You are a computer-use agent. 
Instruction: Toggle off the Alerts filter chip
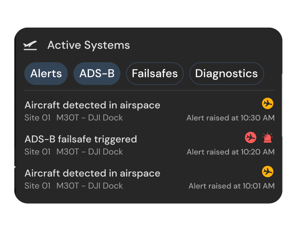point(46,74)
